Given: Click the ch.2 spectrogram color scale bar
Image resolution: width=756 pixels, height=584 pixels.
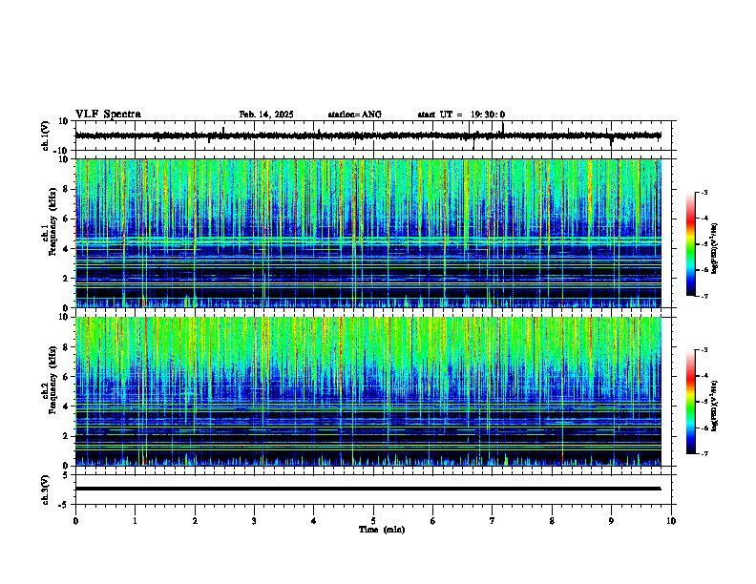Looking at the screenshot, I should coord(691,402).
